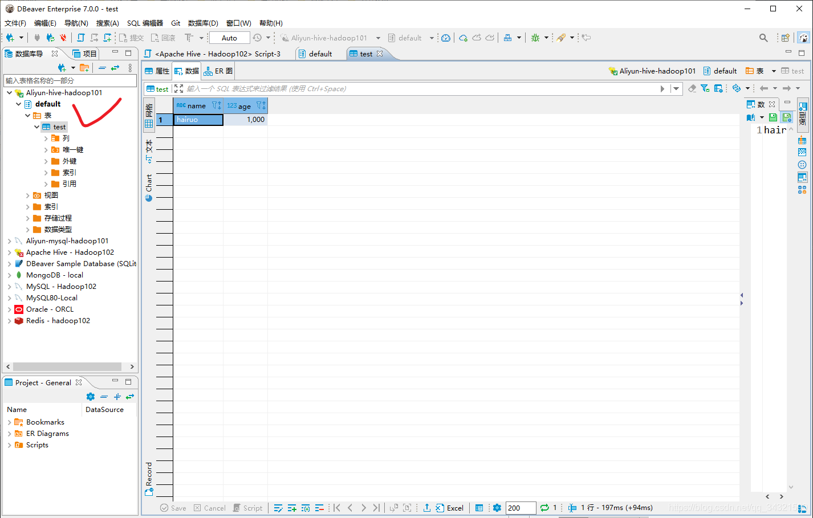Collapse the Aliyun-hive-hadoop101 connection node
This screenshot has height=518, width=813.
pyautogui.click(x=9, y=92)
